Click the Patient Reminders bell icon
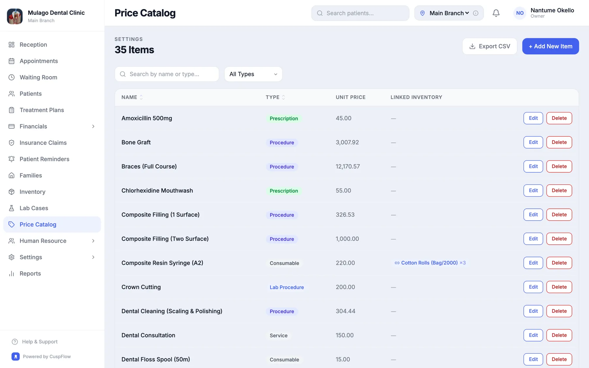The height and width of the screenshot is (368, 589). coord(11,159)
